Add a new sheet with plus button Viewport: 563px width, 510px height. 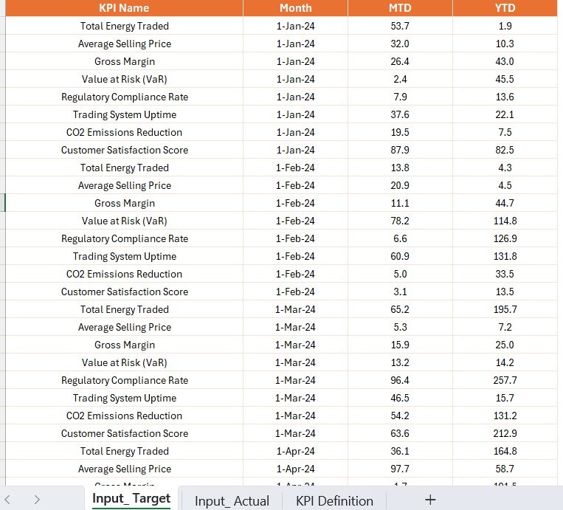430,500
